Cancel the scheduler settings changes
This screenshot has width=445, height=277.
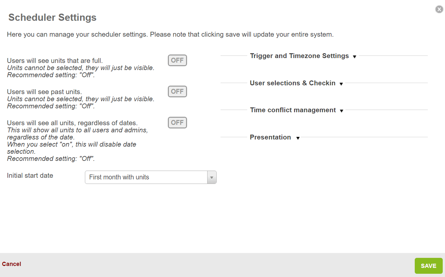coord(11,264)
